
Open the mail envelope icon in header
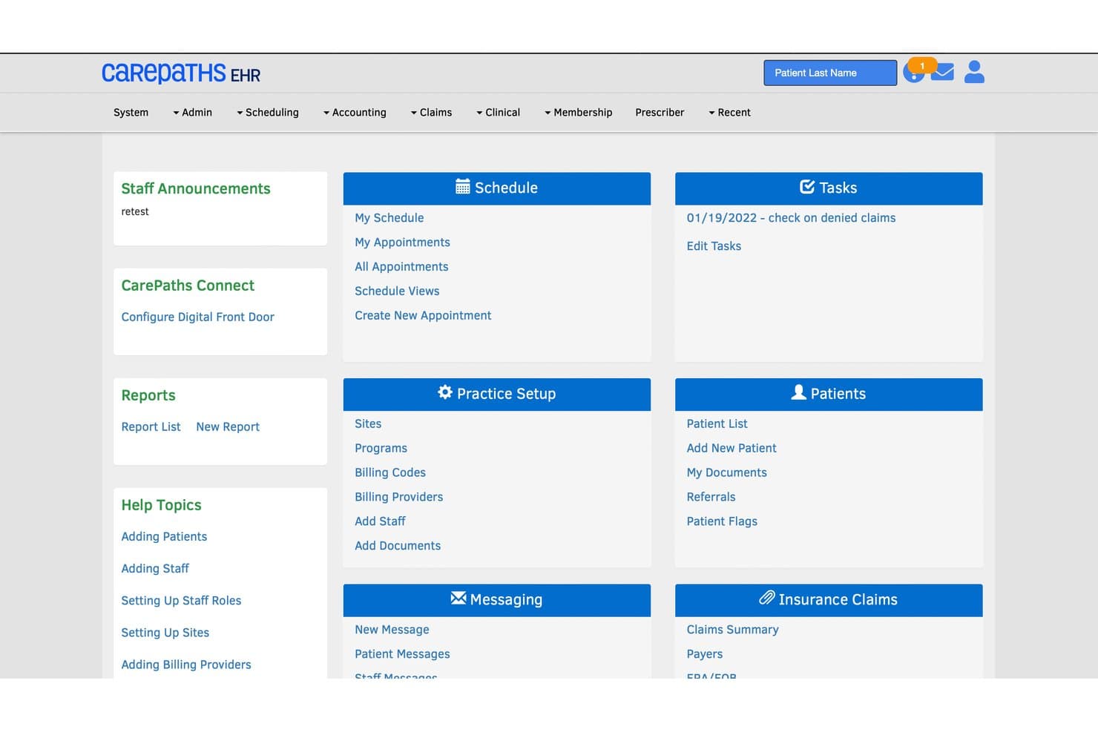[942, 73]
